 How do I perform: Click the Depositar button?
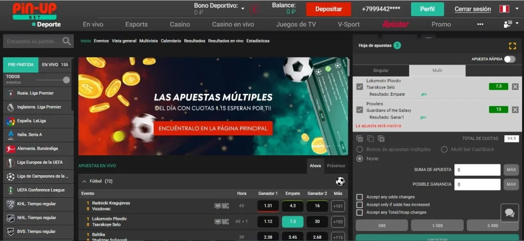(329, 10)
